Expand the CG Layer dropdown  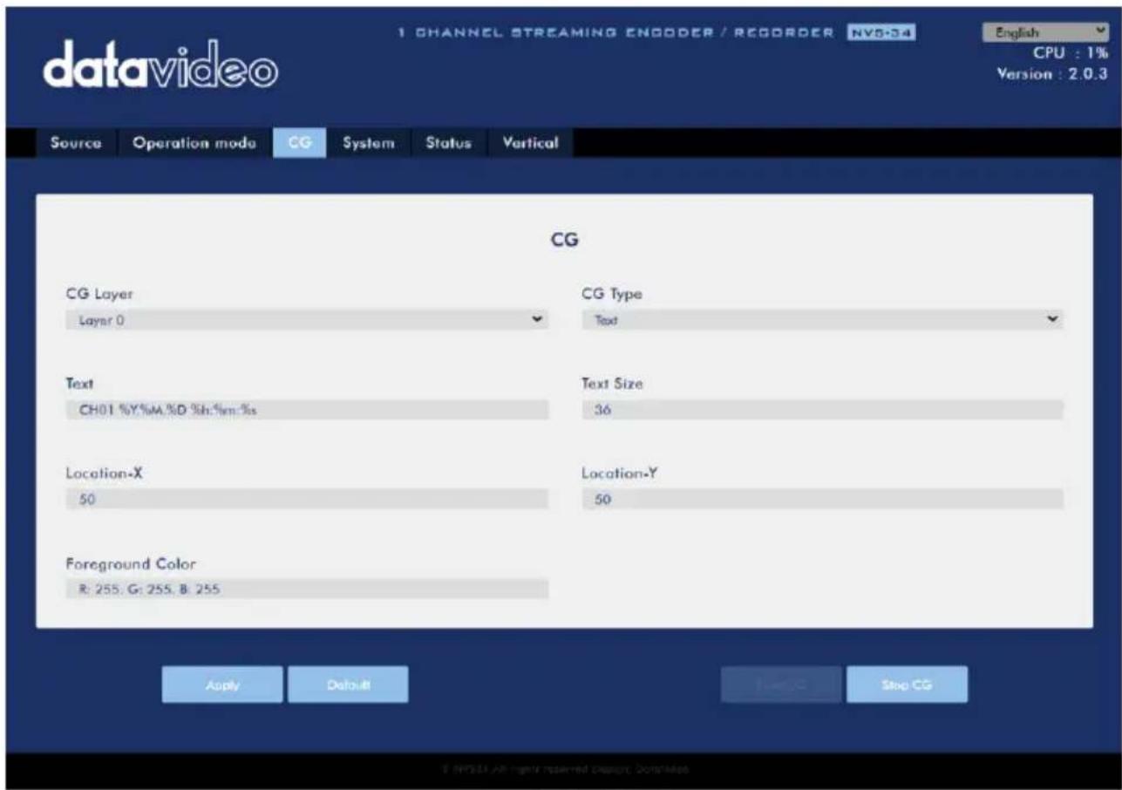coord(307,320)
